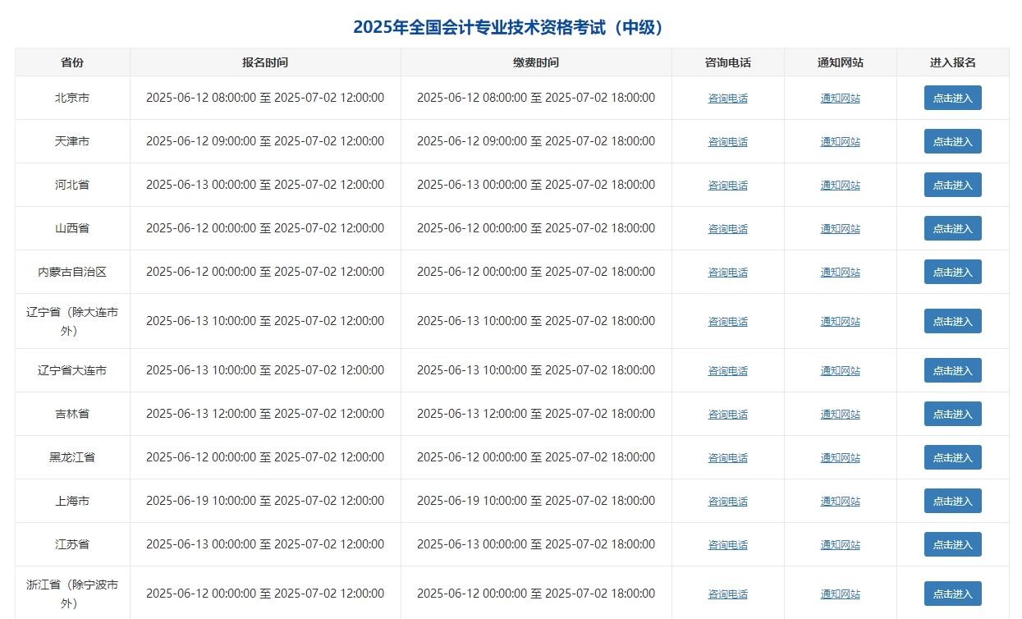Click 点击进入 button for 黑龙江省

pyautogui.click(x=952, y=457)
